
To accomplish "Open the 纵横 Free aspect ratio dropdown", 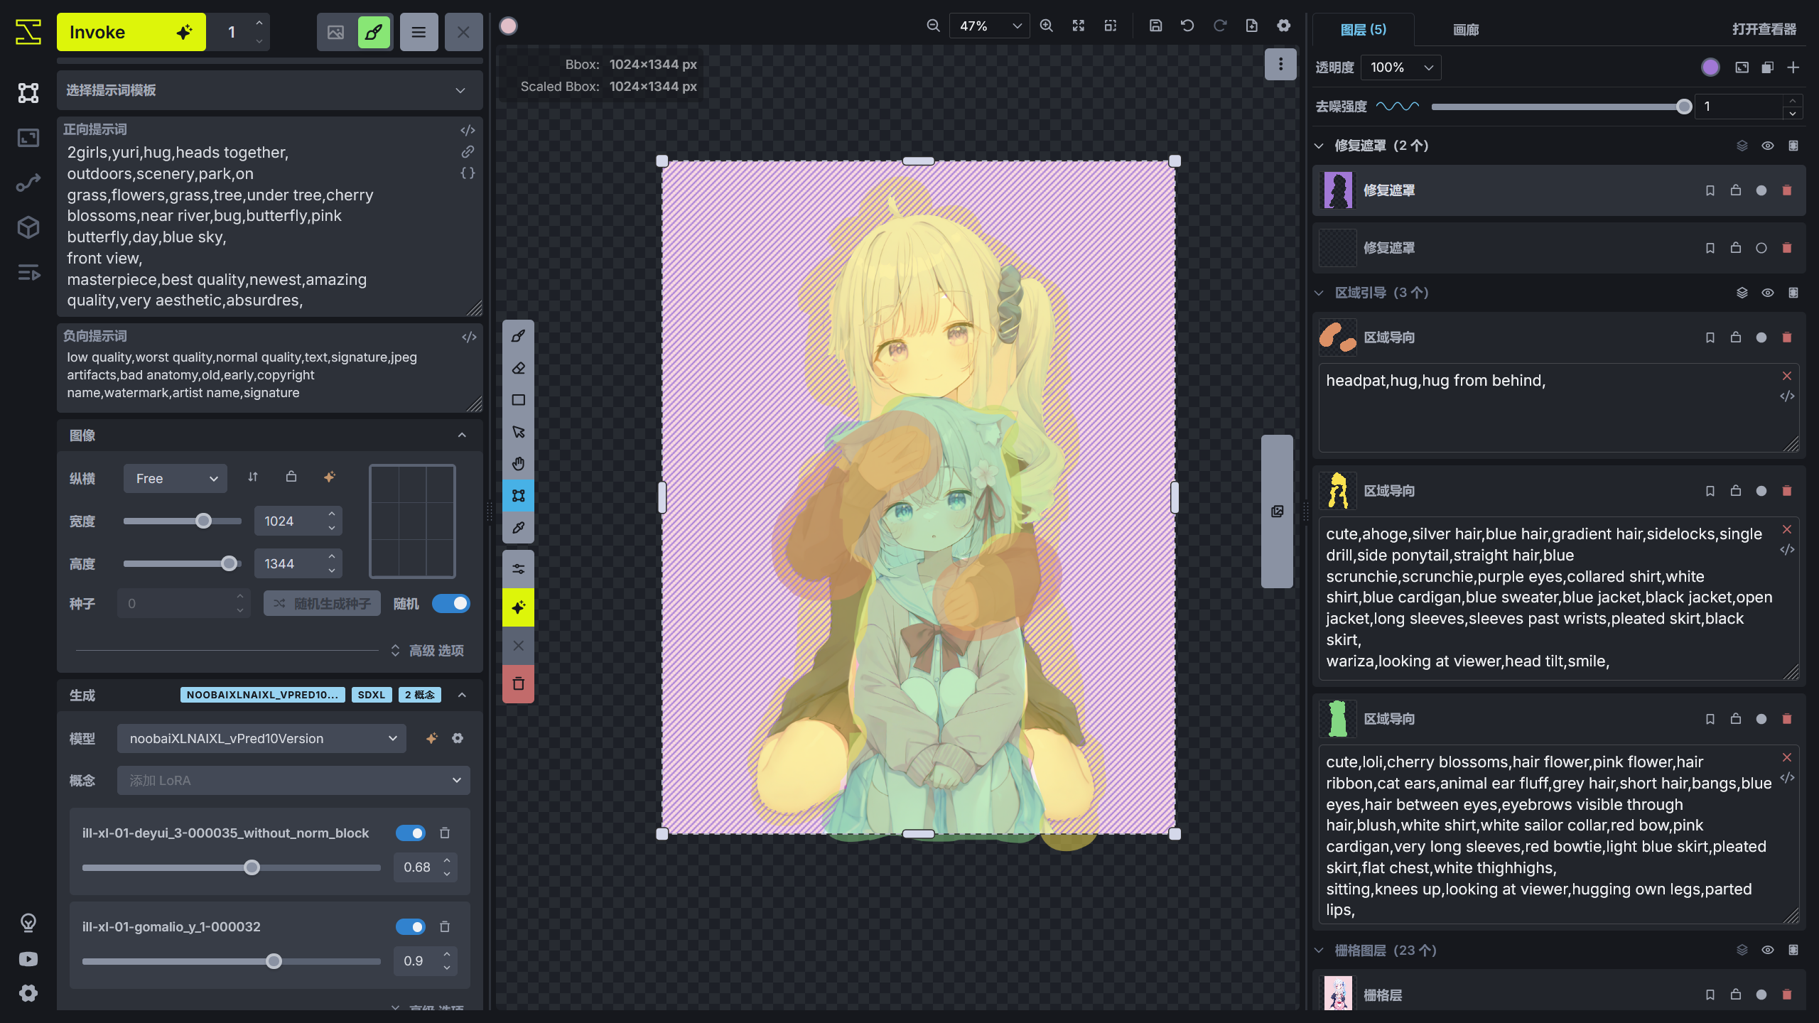I will coord(175,478).
